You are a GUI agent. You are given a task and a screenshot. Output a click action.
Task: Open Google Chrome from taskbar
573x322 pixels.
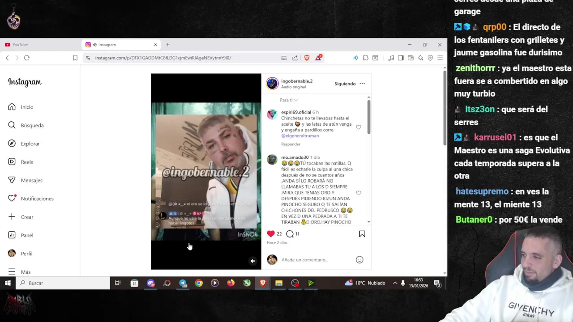pyautogui.click(x=199, y=283)
